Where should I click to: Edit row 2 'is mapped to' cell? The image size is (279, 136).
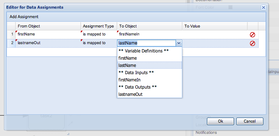[x=99, y=43]
